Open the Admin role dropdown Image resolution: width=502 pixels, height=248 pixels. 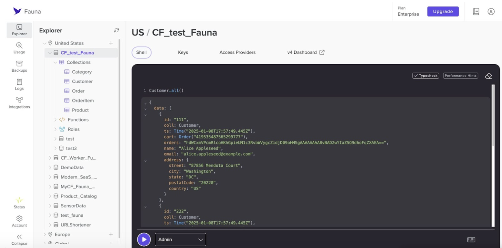point(180,240)
